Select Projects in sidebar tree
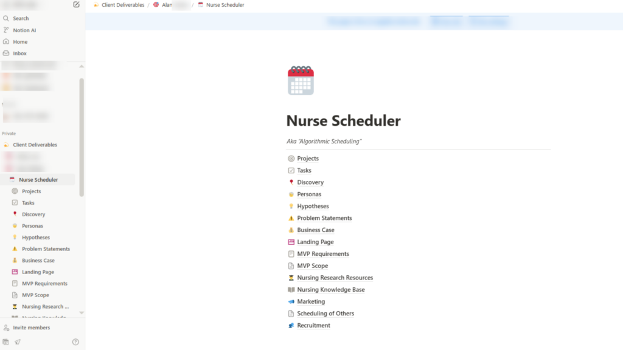This screenshot has height=350, width=623. [32, 191]
